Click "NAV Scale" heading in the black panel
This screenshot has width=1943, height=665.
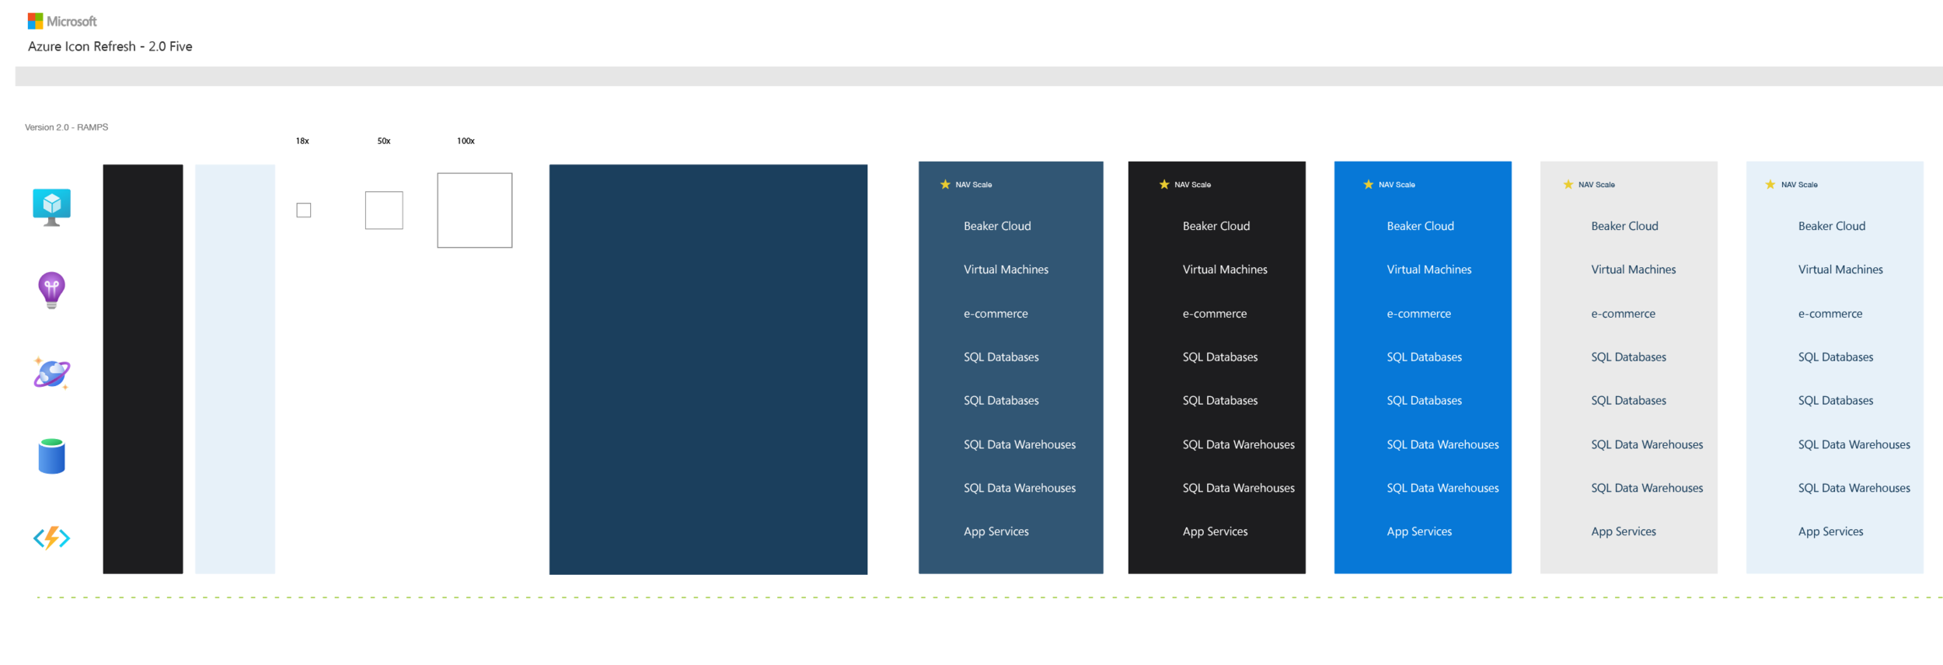(x=1193, y=185)
